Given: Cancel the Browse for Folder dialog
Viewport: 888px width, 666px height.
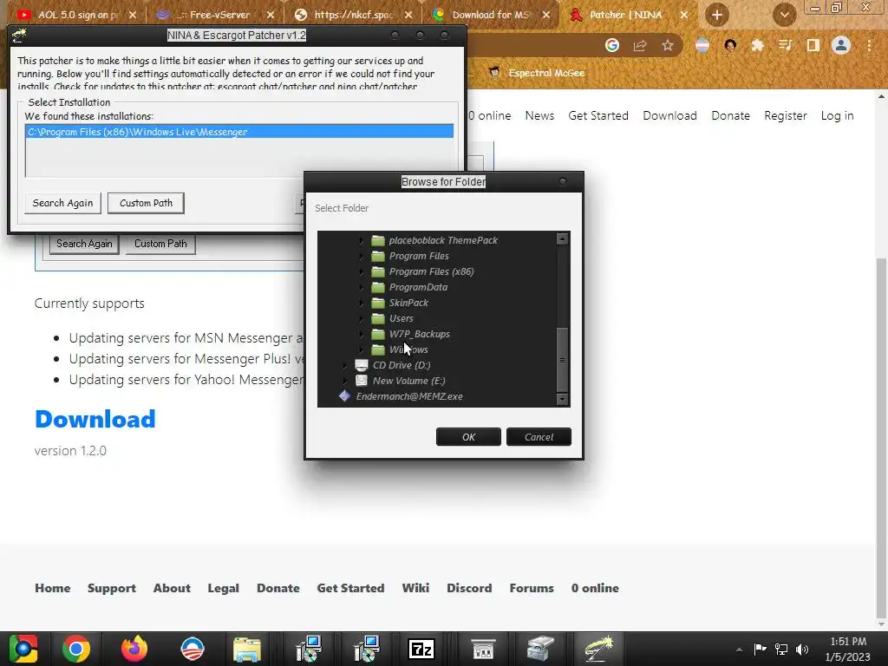Looking at the screenshot, I should coord(539,437).
